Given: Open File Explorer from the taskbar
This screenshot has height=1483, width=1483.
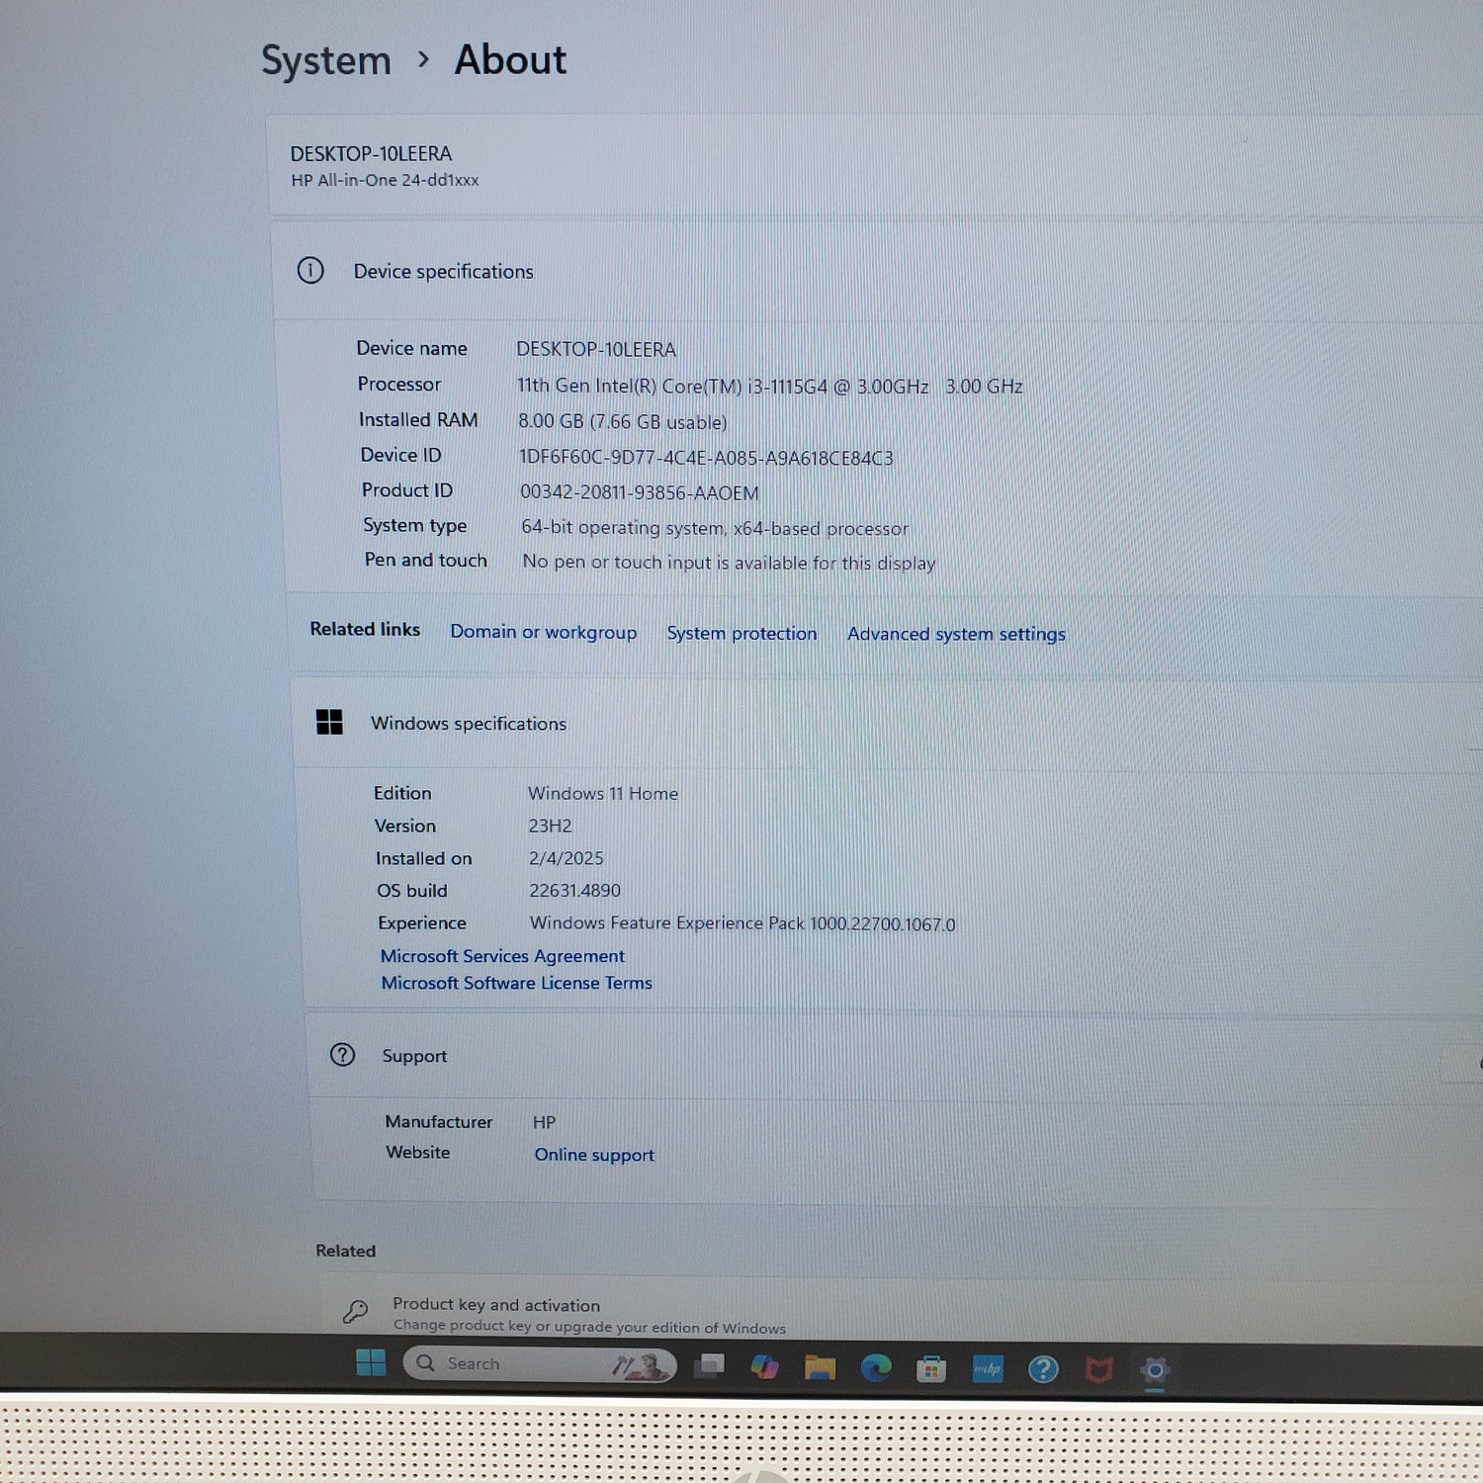Looking at the screenshot, I should [x=820, y=1368].
